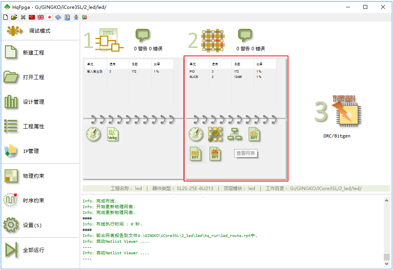The height and width of the screenshot is (270, 393).
Task: Click the grid magnifier layout viewer icon
Action: (x=215, y=134)
